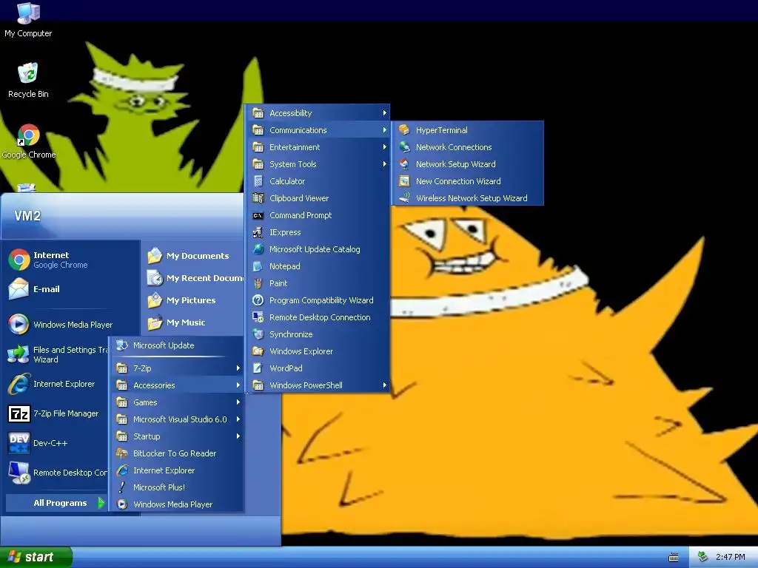Viewport: 758px width, 568px height.
Task: Expand Microsoft Visual Studio 6.0 folder
Action: click(x=178, y=419)
